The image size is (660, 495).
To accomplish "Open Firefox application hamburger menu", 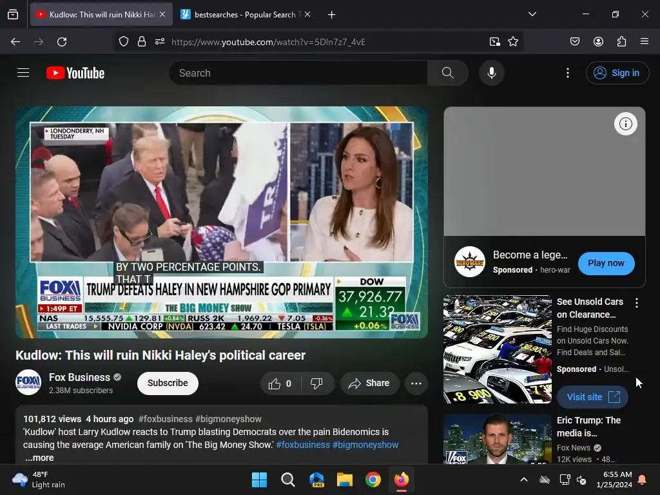I will 645,41.
